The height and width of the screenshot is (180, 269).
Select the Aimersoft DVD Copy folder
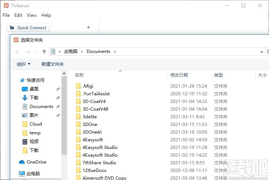(x=105, y=178)
